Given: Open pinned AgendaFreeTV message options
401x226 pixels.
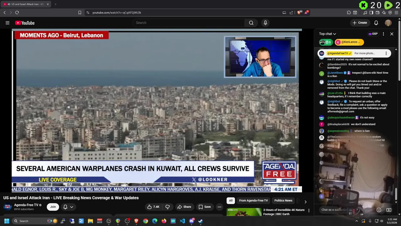Looking at the screenshot, I should click(x=386, y=53).
